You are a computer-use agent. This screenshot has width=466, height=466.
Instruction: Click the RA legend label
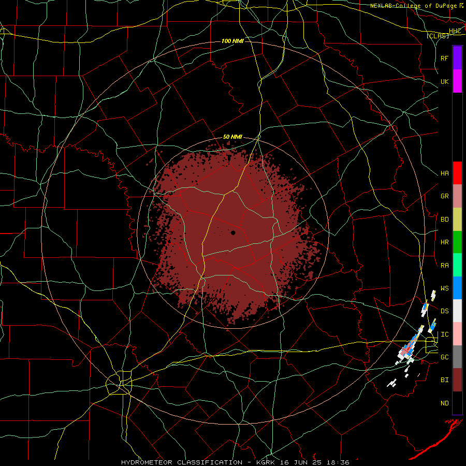point(444,266)
